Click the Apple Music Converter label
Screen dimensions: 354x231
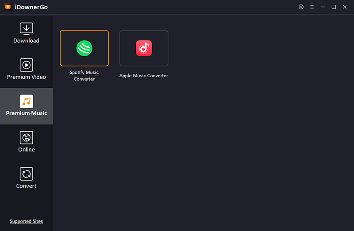[144, 76]
